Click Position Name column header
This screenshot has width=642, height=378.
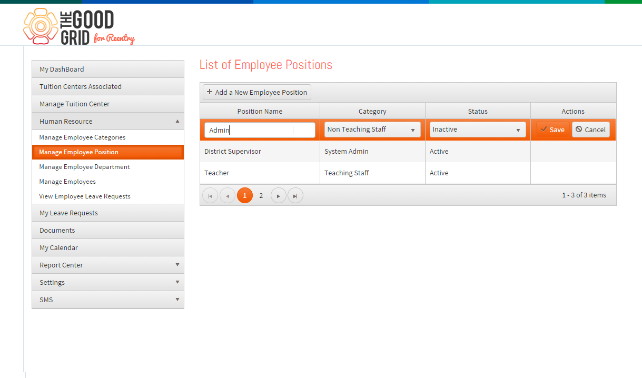[260, 111]
